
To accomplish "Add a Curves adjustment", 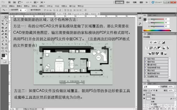I will pyautogui.click(x=159, y=42).
